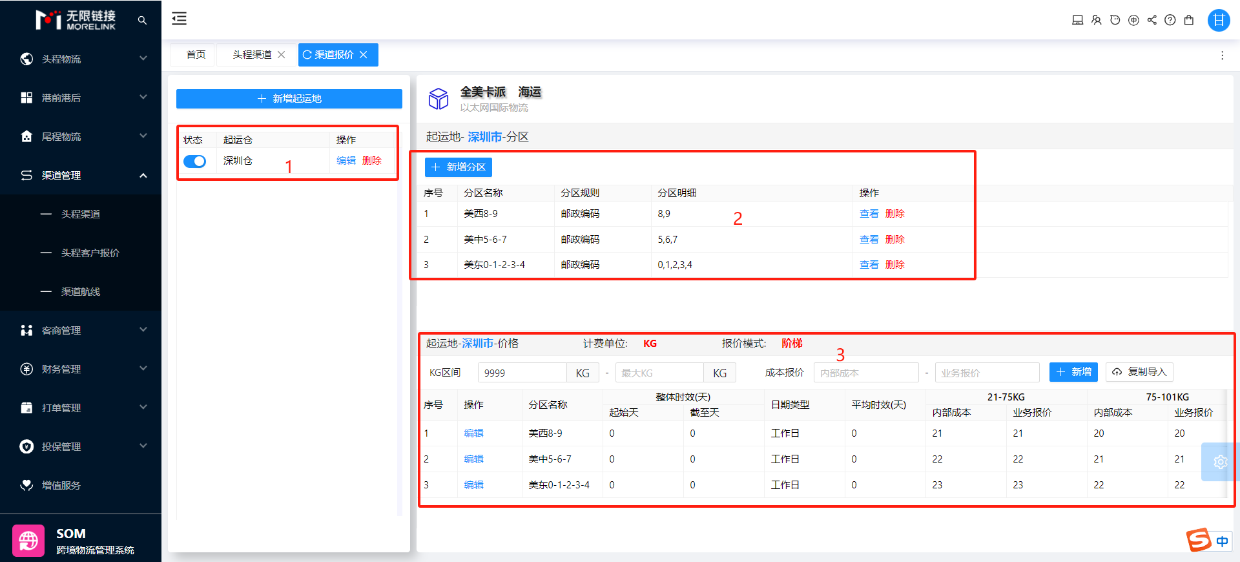Click the 深圳市 link in 分区 heading
The height and width of the screenshot is (562, 1240).
(x=485, y=137)
